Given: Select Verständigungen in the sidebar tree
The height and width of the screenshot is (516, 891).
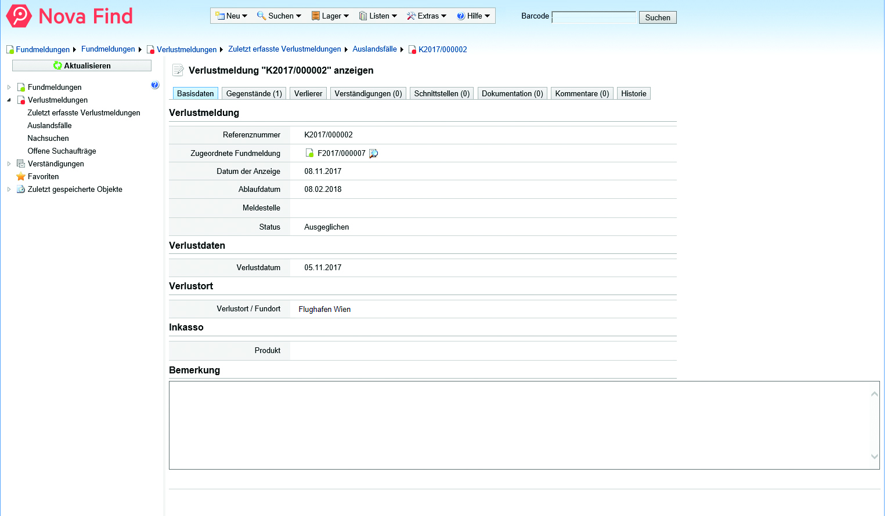Looking at the screenshot, I should 56,163.
